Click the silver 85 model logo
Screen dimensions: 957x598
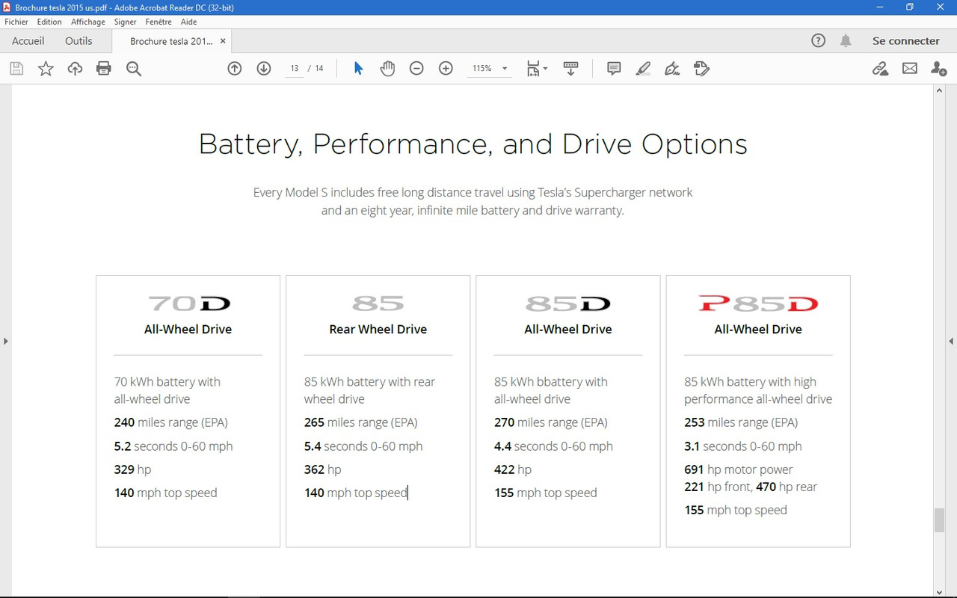(378, 303)
